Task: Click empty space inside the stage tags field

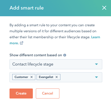Action: (x=77, y=77)
